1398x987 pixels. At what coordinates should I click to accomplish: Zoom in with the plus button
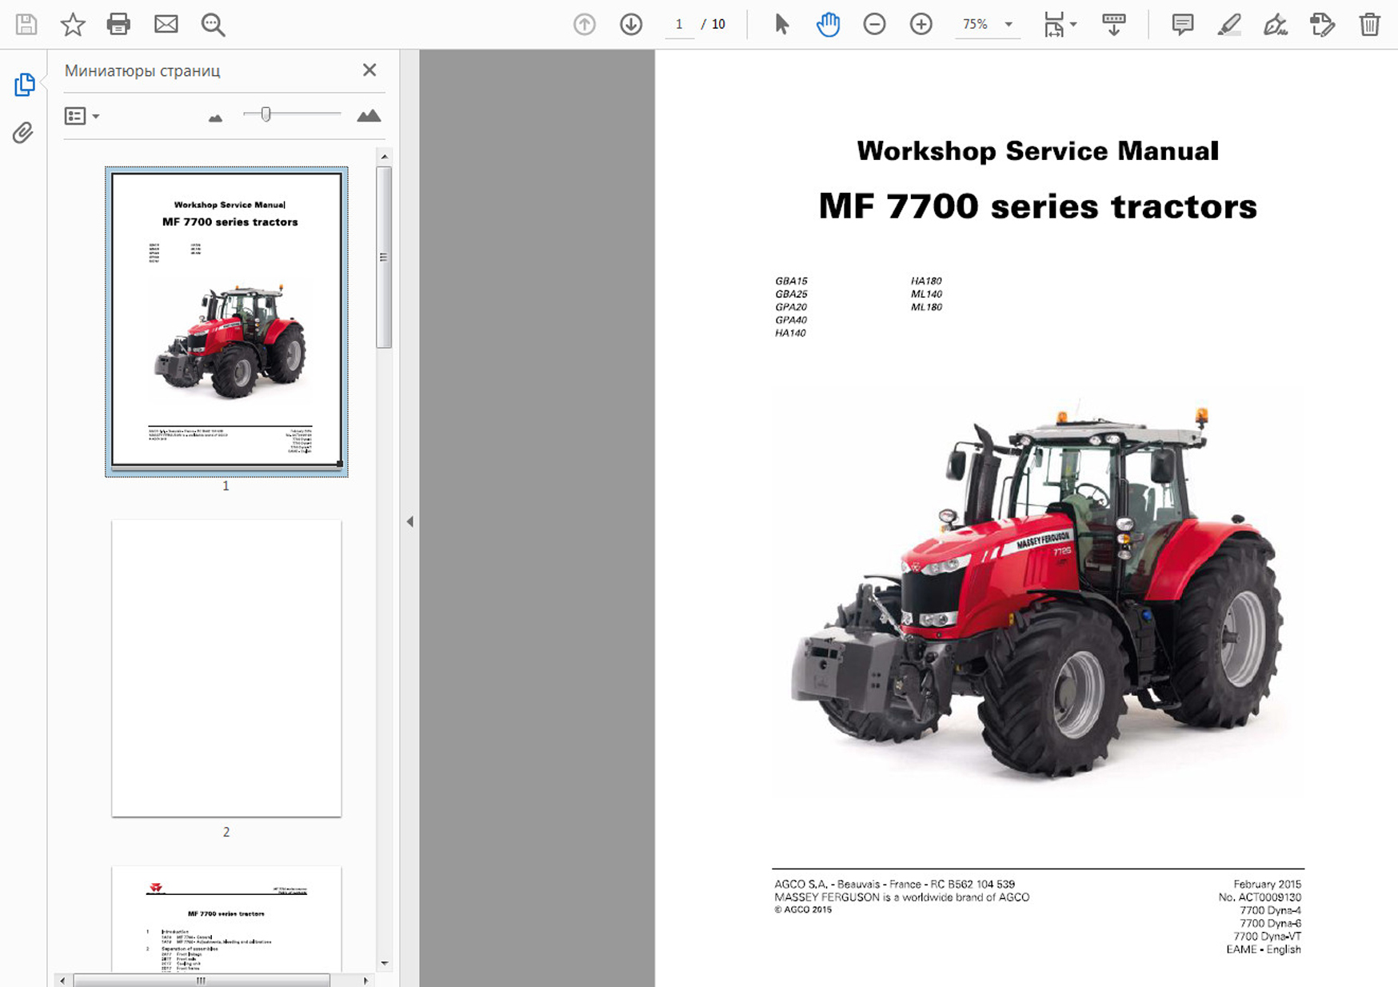click(921, 24)
